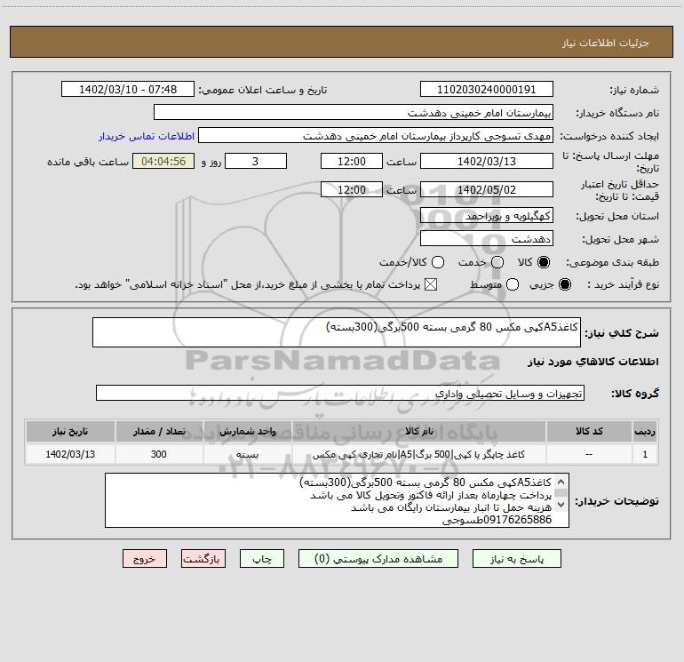Click the واحد شمارش column header
The width and height of the screenshot is (684, 662).
click(248, 431)
